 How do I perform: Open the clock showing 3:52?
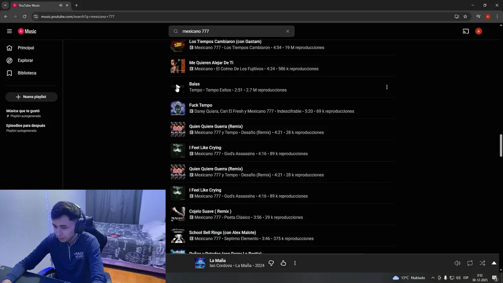pyautogui.click(x=480, y=278)
